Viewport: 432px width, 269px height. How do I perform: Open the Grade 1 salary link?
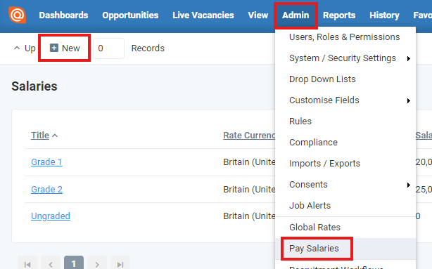[46, 162]
